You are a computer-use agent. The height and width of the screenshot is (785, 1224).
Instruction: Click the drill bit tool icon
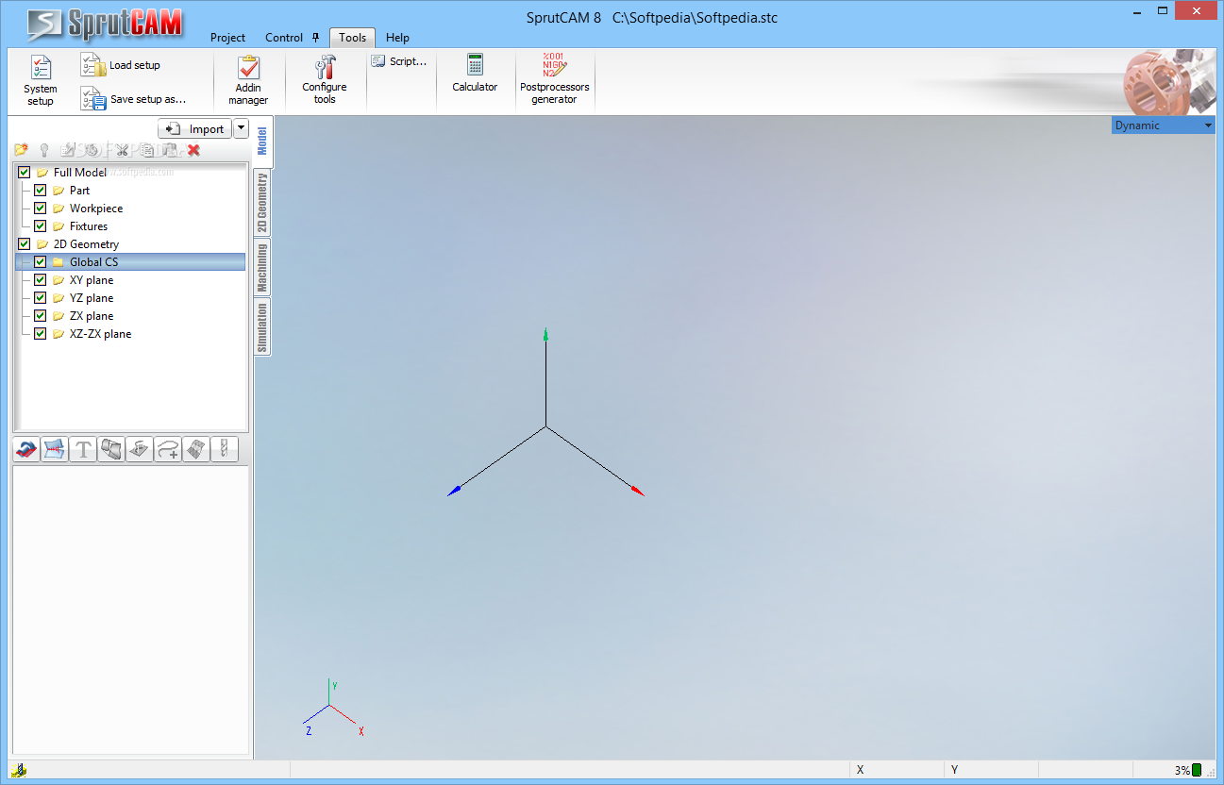coord(225,450)
